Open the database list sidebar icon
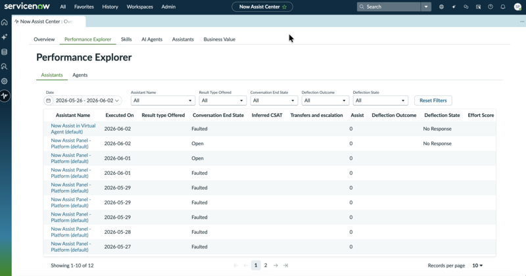526x276 pixels. 5,52
